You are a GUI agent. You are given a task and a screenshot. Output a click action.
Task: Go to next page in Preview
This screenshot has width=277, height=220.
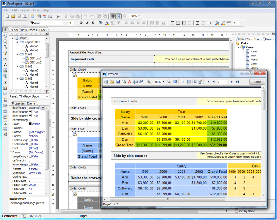pyautogui.click(x=231, y=82)
